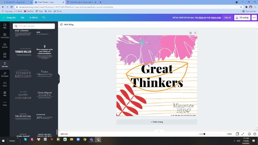Click the 120% zoom level value
The width and height of the screenshot is (258, 145).
click(x=229, y=134)
